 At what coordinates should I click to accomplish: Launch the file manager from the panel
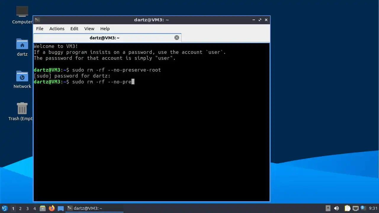43,208
